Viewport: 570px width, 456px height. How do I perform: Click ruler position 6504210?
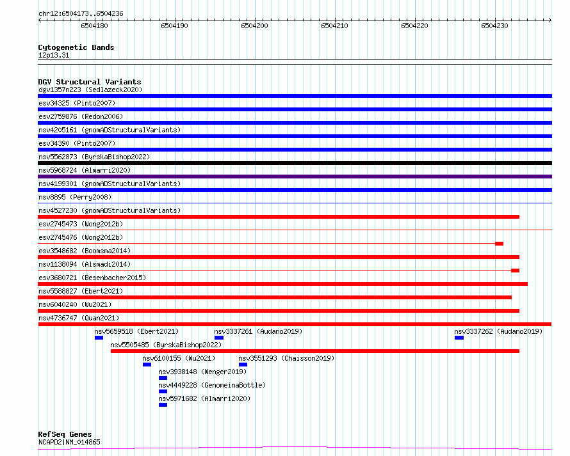tap(334, 26)
